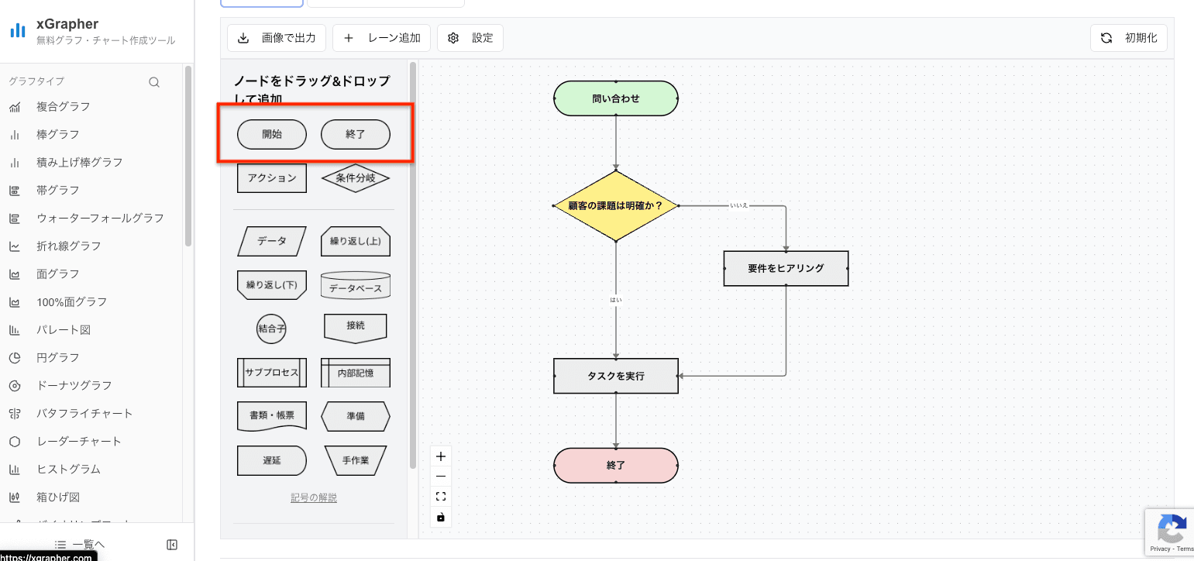Open the 設定 settings dialog

pos(470,37)
